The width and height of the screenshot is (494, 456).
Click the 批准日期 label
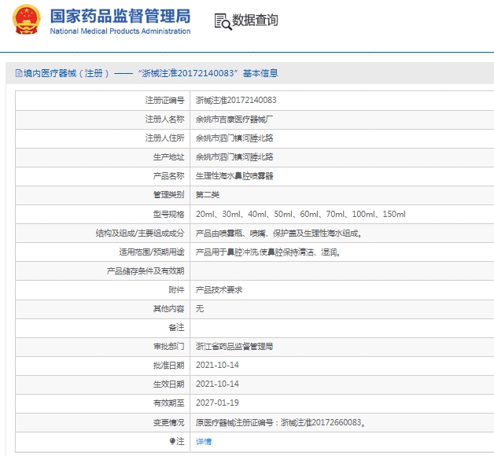tap(168, 366)
